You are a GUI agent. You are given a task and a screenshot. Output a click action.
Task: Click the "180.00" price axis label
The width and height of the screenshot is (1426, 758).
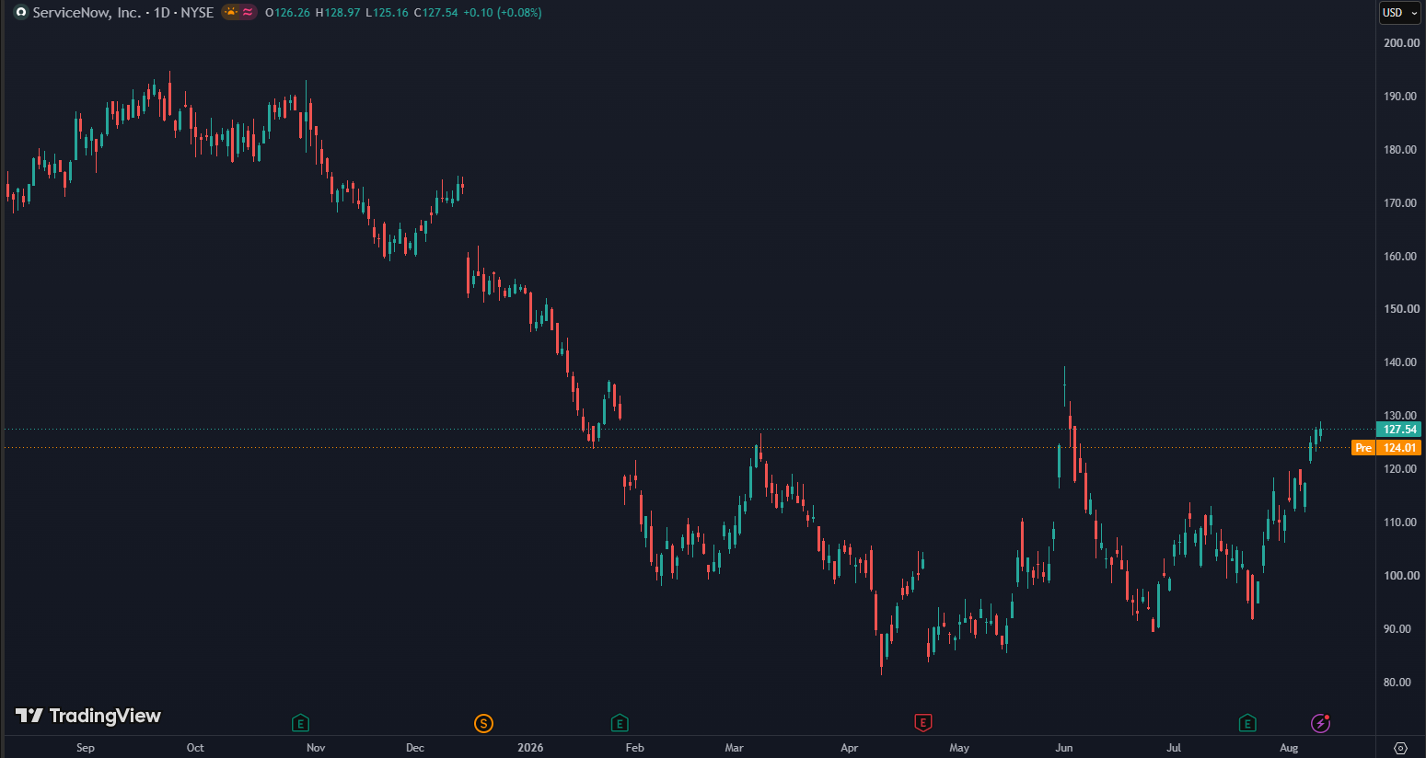coord(1401,150)
